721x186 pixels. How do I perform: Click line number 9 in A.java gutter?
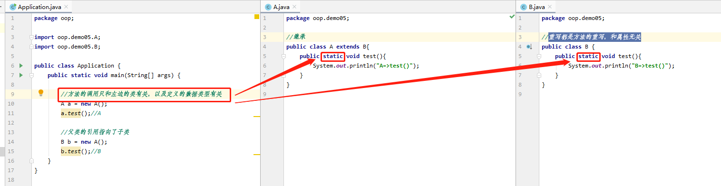pos(265,94)
